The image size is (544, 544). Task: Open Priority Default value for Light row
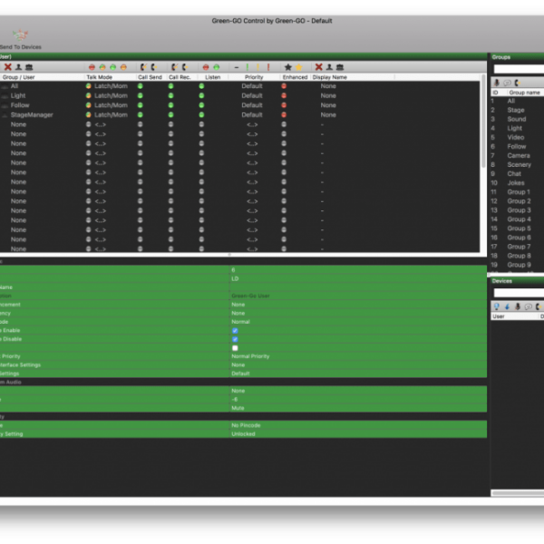tap(252, 95)
